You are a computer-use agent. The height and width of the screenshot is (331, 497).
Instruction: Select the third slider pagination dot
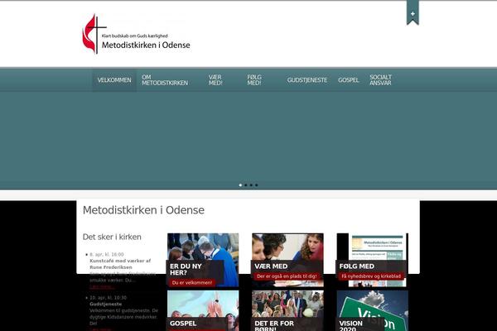251,185
